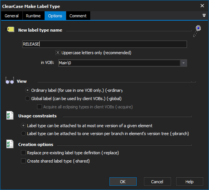Click the Usage constraints checklist icon
Screen dimensions: 209x190
(10, 115)
